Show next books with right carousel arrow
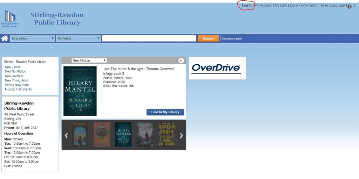Viewport: 359px width, 179px height. tap(181, 136)
